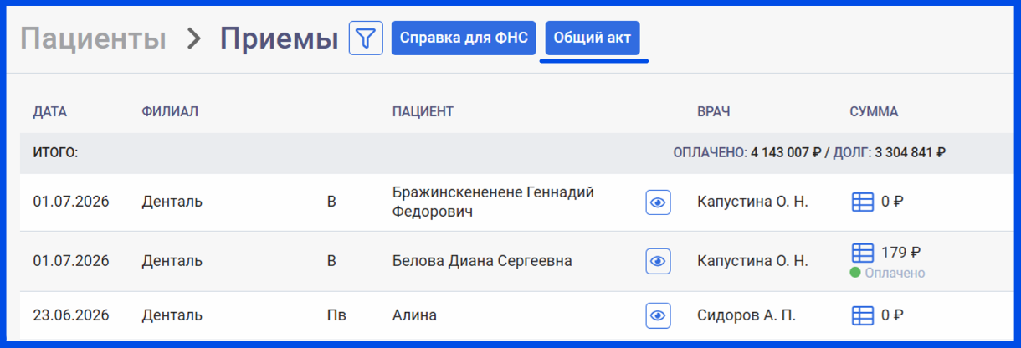Open payment table icon for Белова Диана
The height and width of the screenshot is (348, 1021).
862,253
